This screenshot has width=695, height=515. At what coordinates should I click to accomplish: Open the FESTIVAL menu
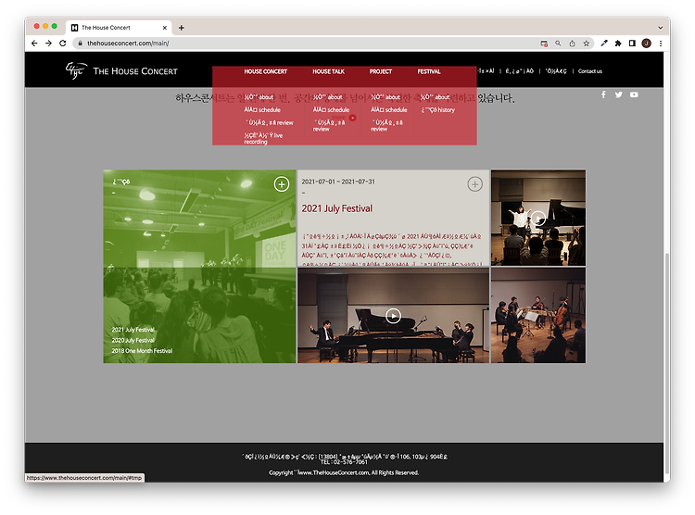pyautogui.click(x=429, y=71)
